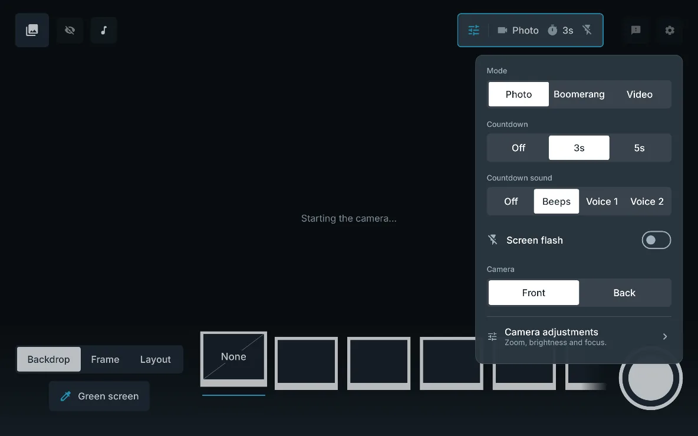Expand Camera adjustments chevron
Screen dimensions: 698x436
click(x=664, y=337)
